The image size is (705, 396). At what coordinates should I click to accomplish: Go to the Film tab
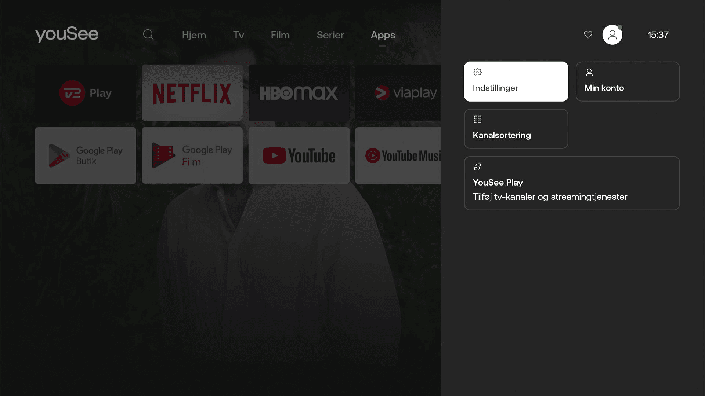tap(280, 35)
